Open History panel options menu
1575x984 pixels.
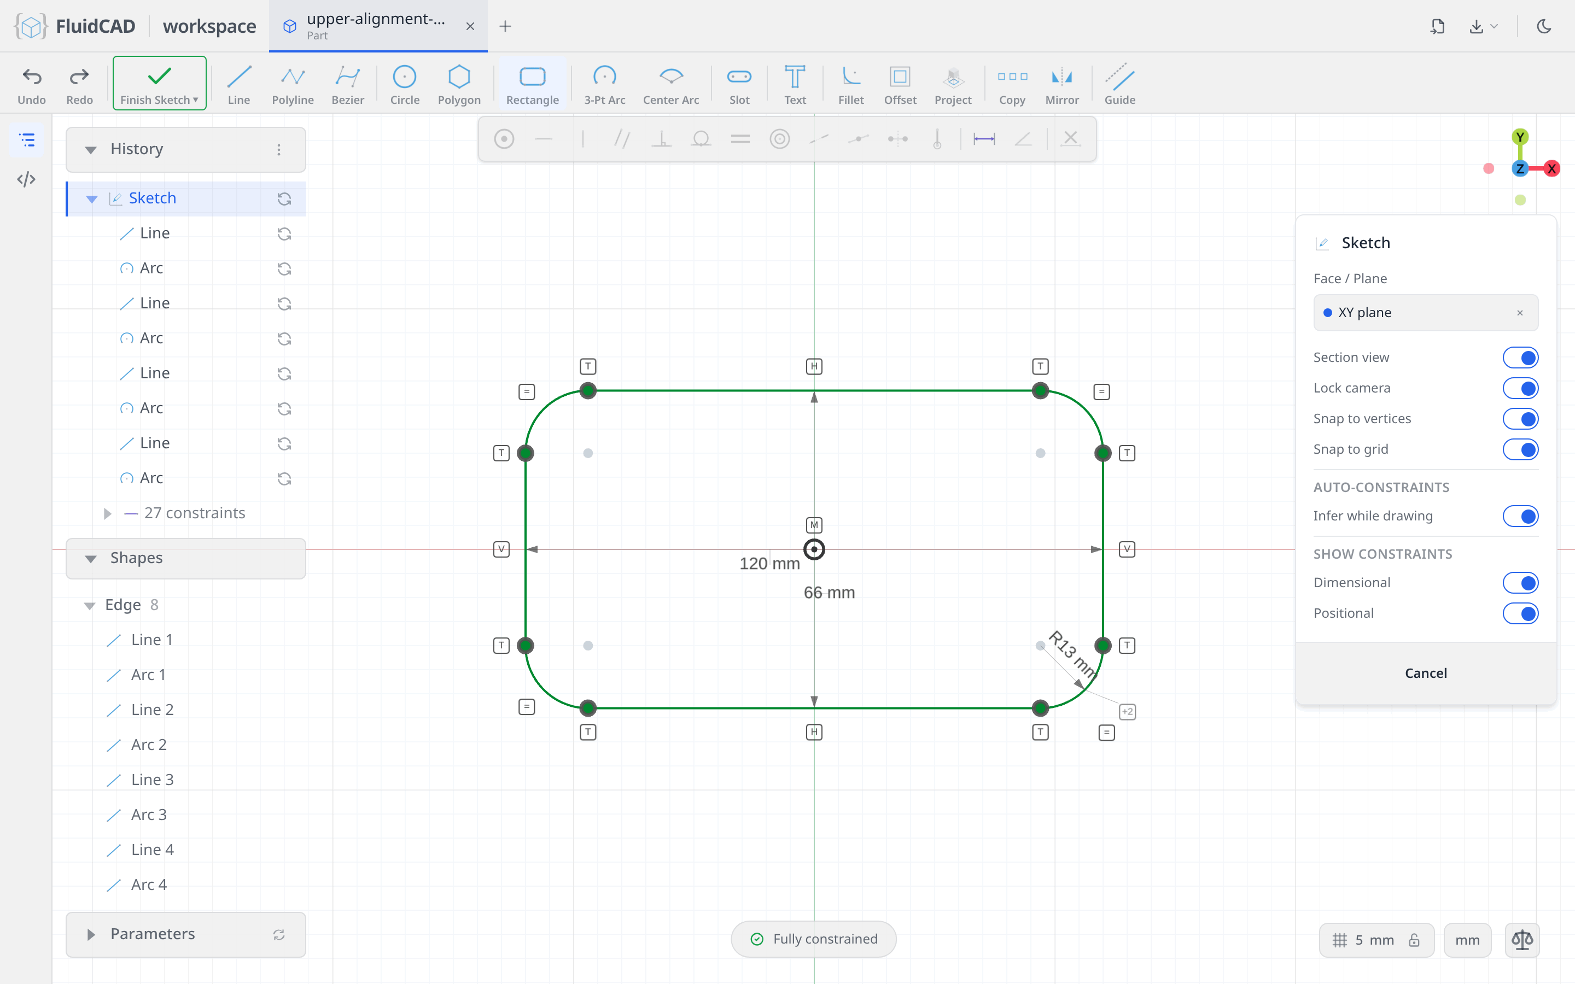(x=278, y=150)
